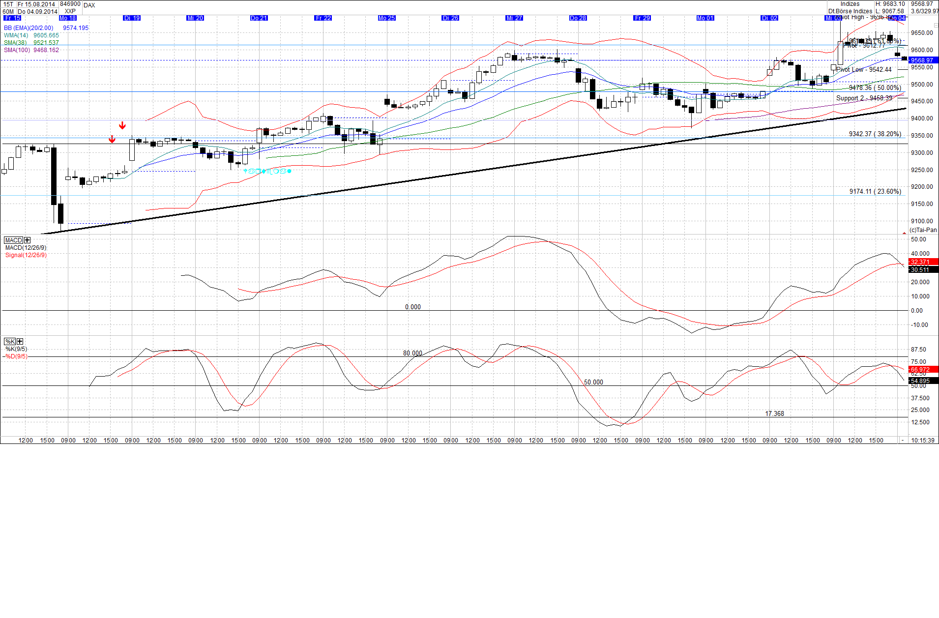Click the Do 28 date marker
Viewport: 939px width, 618px height.
578,18
